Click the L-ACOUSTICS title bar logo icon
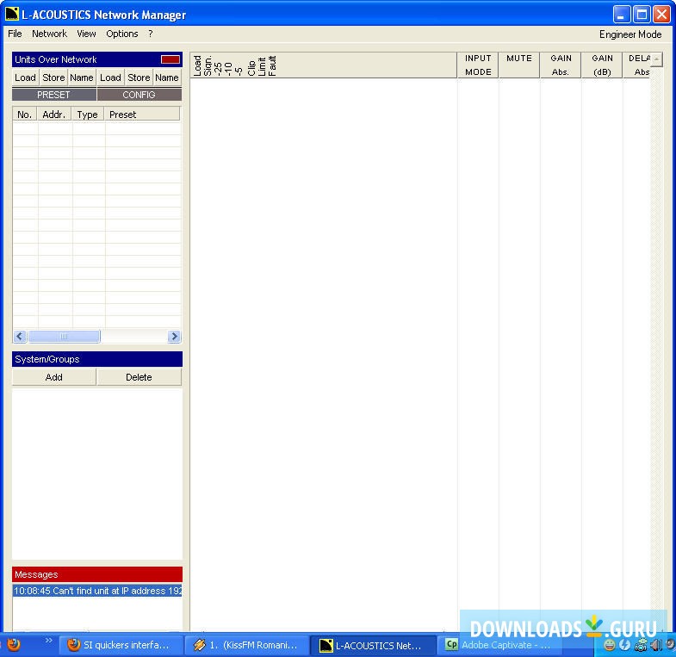Screen dimensions: 676x657 point(12,14)
